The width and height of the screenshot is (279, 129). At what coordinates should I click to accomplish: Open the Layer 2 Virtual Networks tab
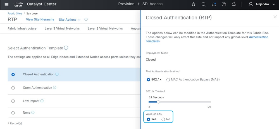point(105,28)
